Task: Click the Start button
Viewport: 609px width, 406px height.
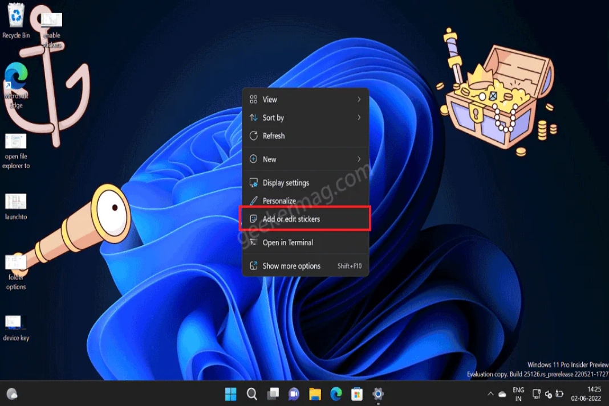Action: [x=230, y=393]
